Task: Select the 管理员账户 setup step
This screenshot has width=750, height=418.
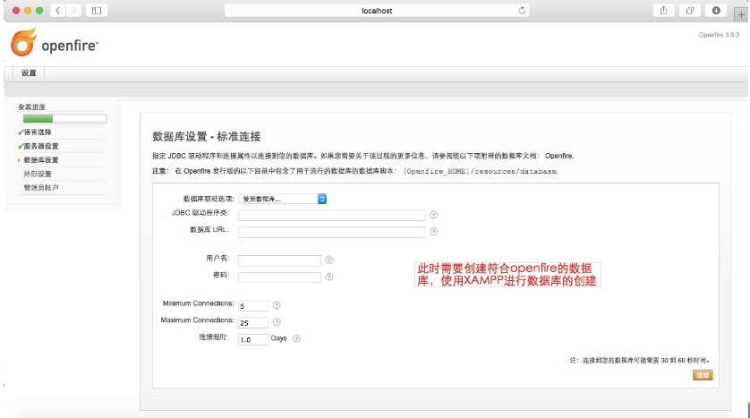Action: [40, 187]
